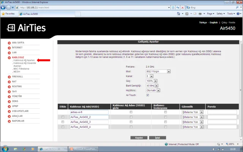
Task: Click the browser Back arrow button
Action: pyautogui.click(x=3, y=8)
